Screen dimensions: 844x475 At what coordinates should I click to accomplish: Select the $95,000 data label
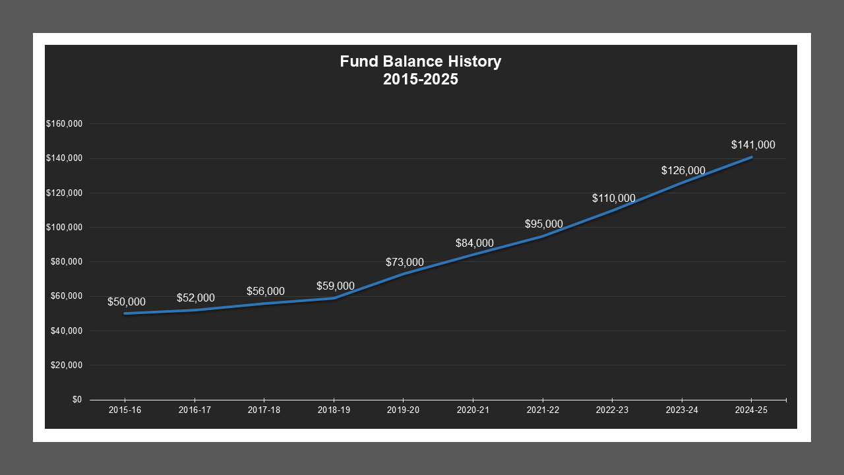(x=543, y=224)
